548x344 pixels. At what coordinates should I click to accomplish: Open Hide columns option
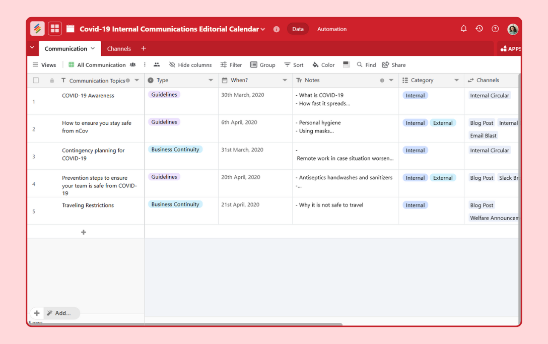point(190,64)
